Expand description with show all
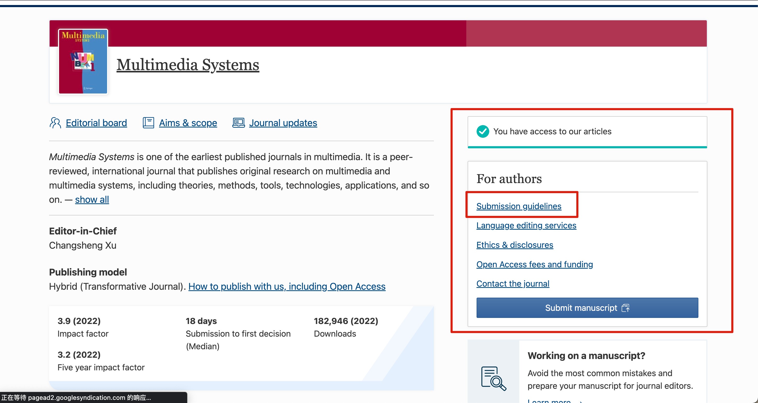758x403 pixels. 92,200
